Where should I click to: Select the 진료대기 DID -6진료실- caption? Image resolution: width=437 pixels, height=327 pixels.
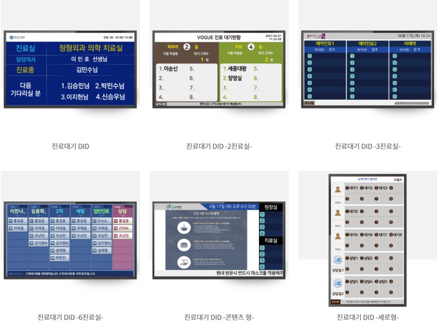pyautogui.click(x=70, y=317)
